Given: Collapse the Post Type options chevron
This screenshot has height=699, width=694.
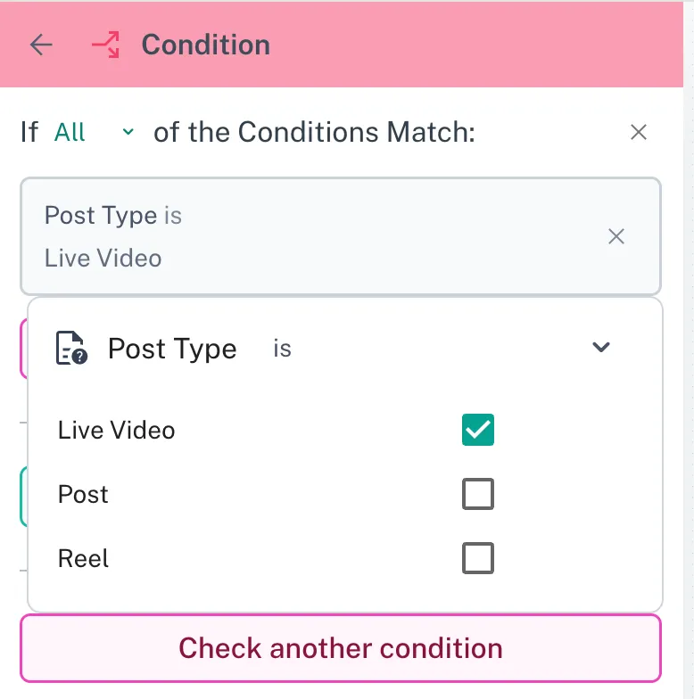Looking at the screenshot, I should (601, 348).
